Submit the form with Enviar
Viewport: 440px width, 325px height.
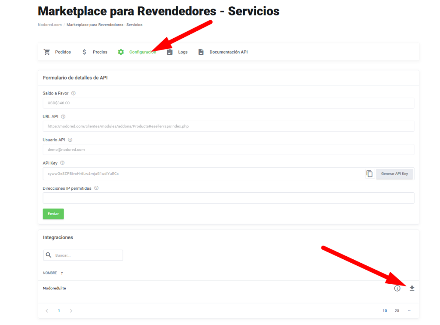(53, 214)
